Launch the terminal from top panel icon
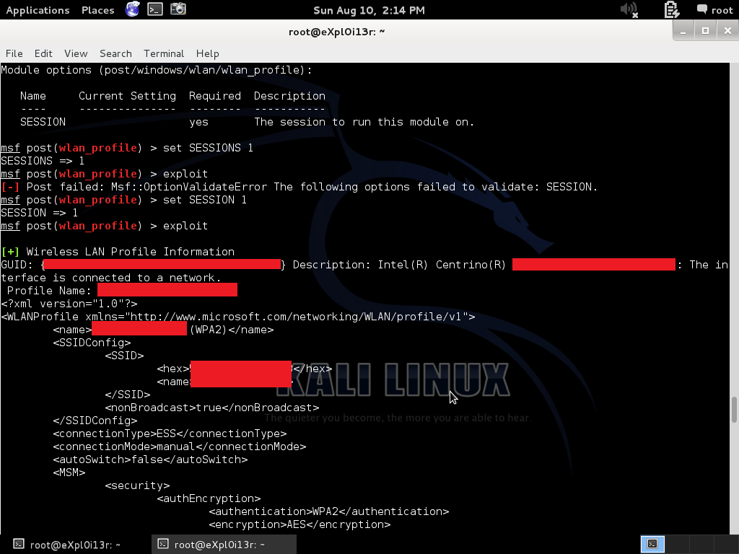This screenshot has width=739, height=554. [155, 9]
